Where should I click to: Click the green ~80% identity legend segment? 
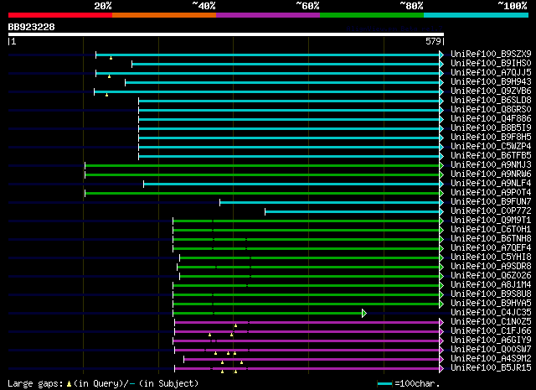372,15
